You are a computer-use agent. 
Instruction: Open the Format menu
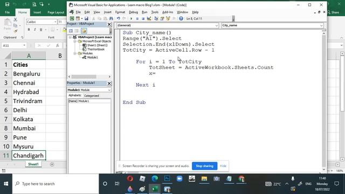pyautogui.click(x=120, y=12)
